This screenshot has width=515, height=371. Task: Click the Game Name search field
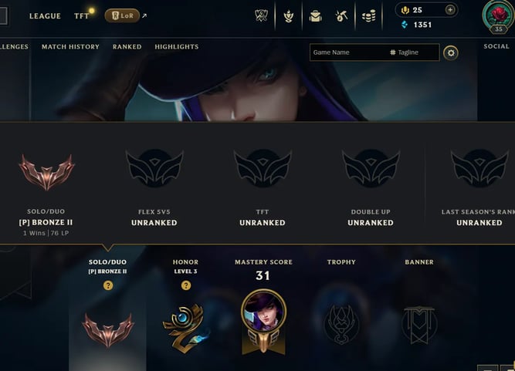pos(348,52)
